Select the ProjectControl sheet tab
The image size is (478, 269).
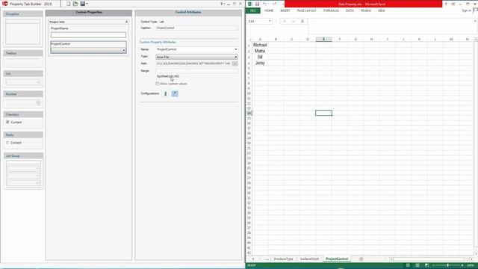[337, 259]
